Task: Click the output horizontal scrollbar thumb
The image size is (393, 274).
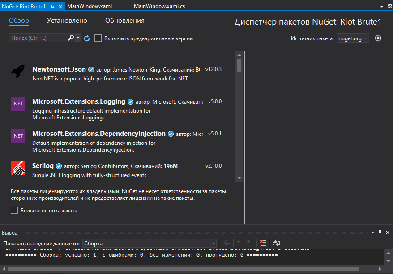Action: 184,269
